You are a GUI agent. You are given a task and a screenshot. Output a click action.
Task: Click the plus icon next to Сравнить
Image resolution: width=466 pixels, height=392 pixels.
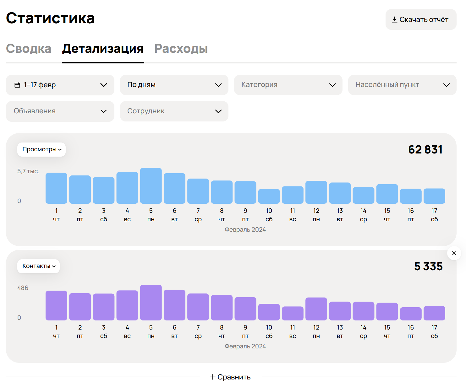point(213,377)
